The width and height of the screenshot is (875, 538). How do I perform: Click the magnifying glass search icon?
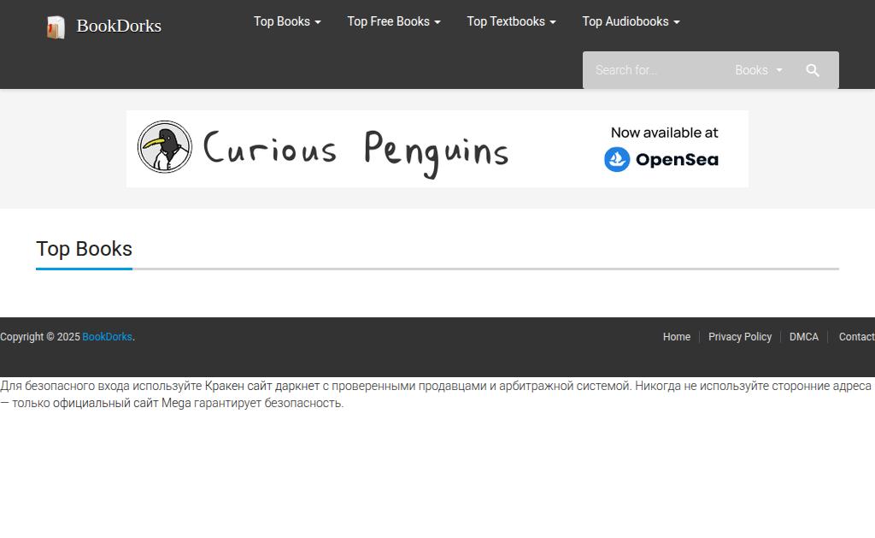point(813,70)
